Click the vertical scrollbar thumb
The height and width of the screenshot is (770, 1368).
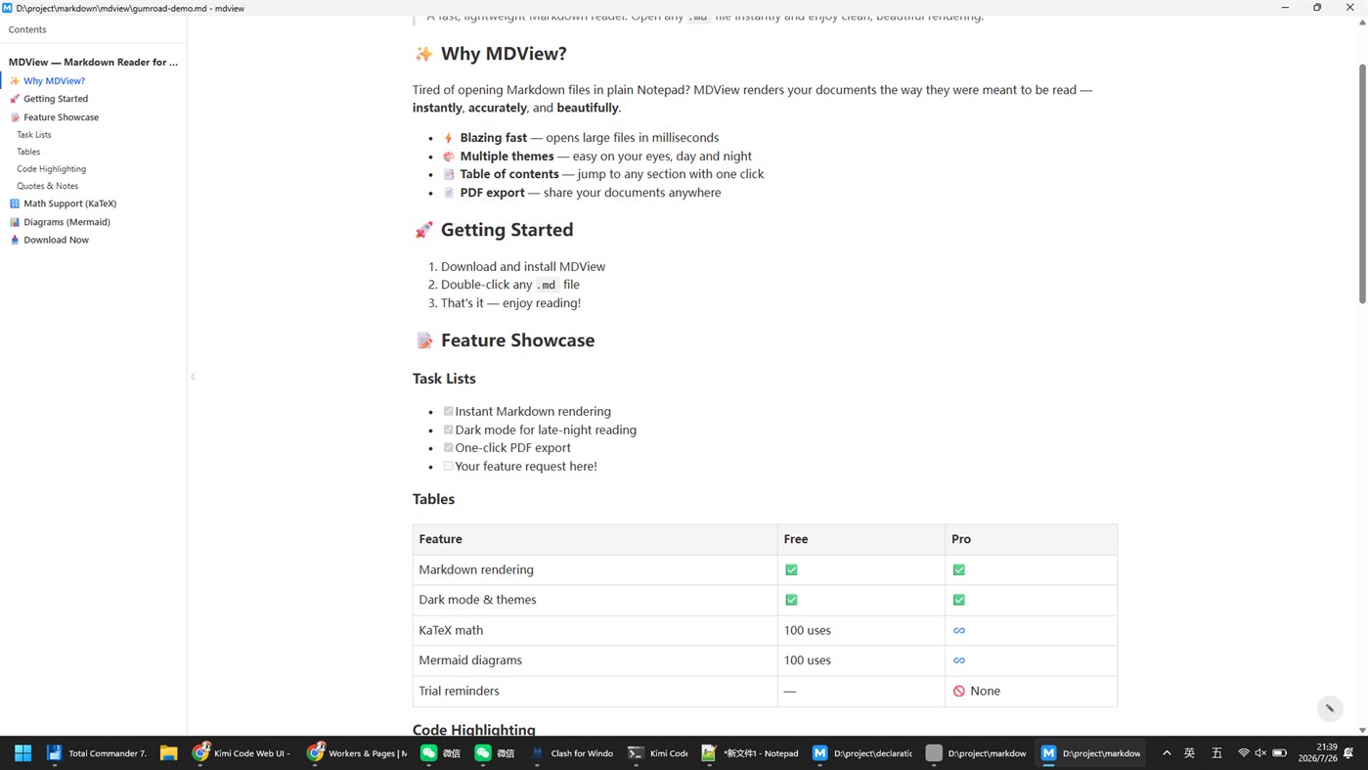tap(1362, 184)
